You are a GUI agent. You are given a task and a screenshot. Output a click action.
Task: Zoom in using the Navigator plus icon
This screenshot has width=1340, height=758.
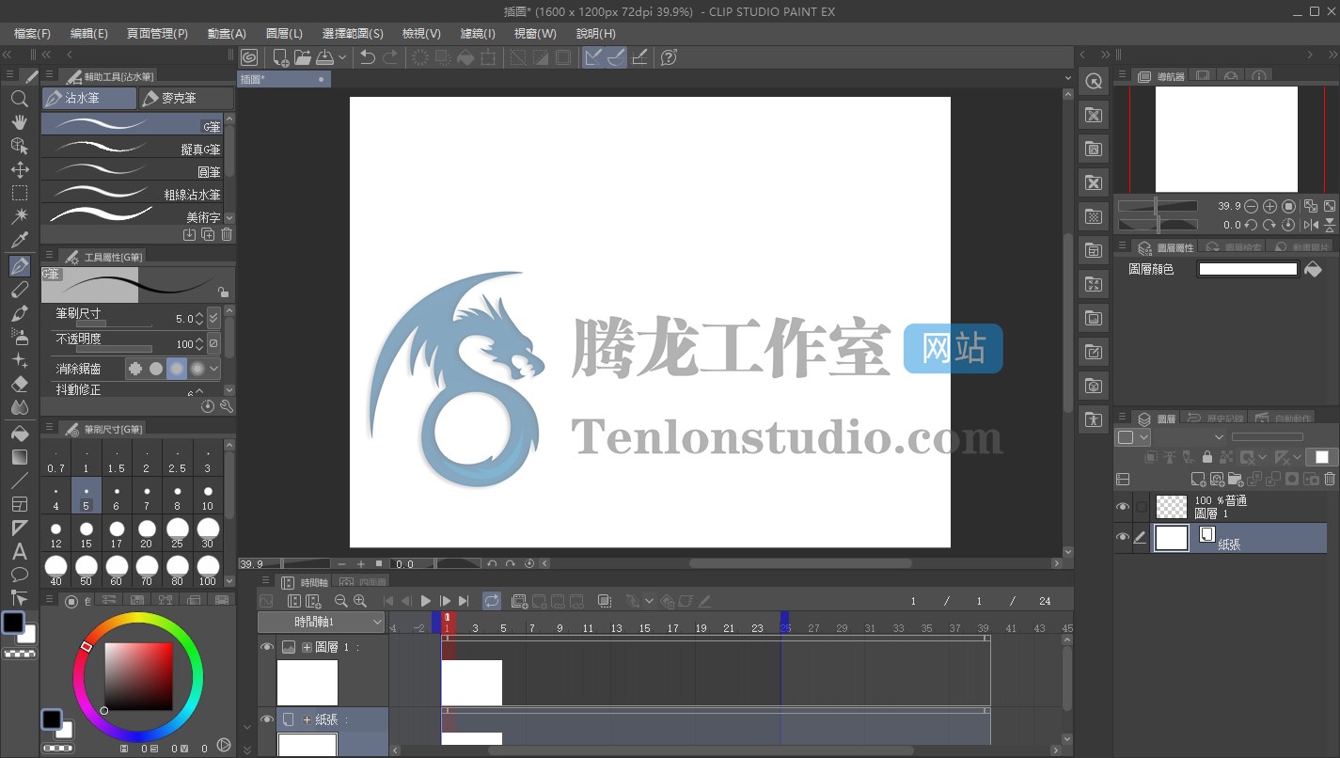(x=1269, y=206)
